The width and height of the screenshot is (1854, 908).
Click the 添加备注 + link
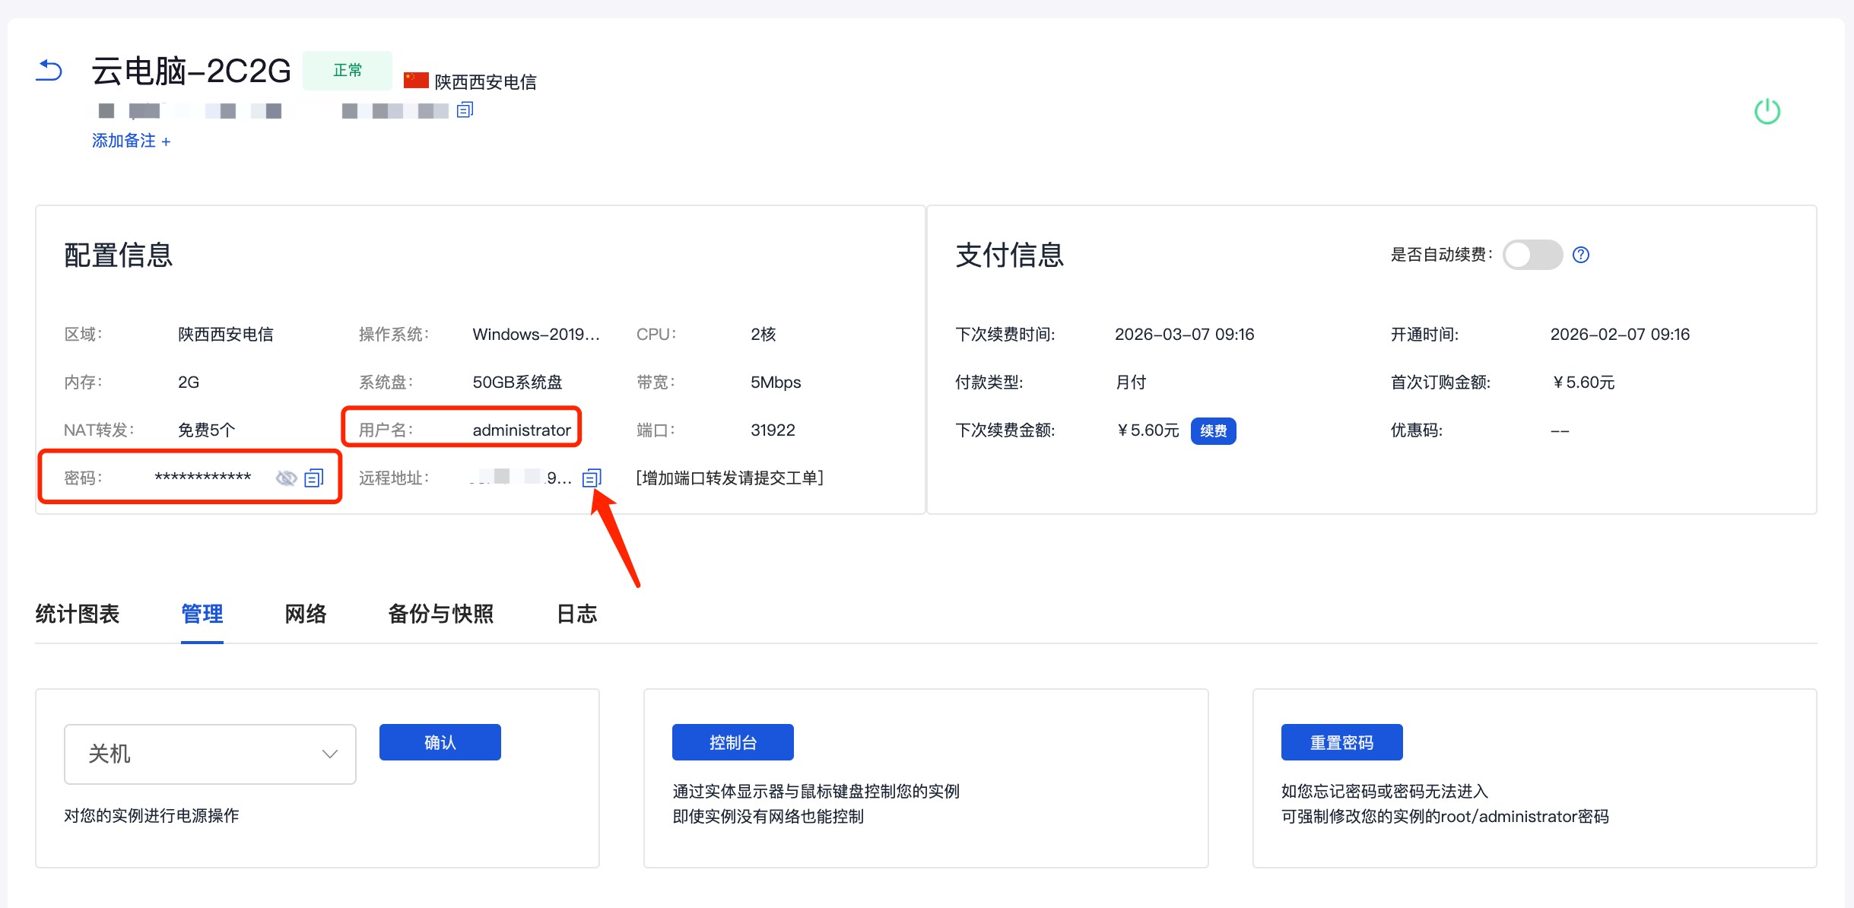132,141
